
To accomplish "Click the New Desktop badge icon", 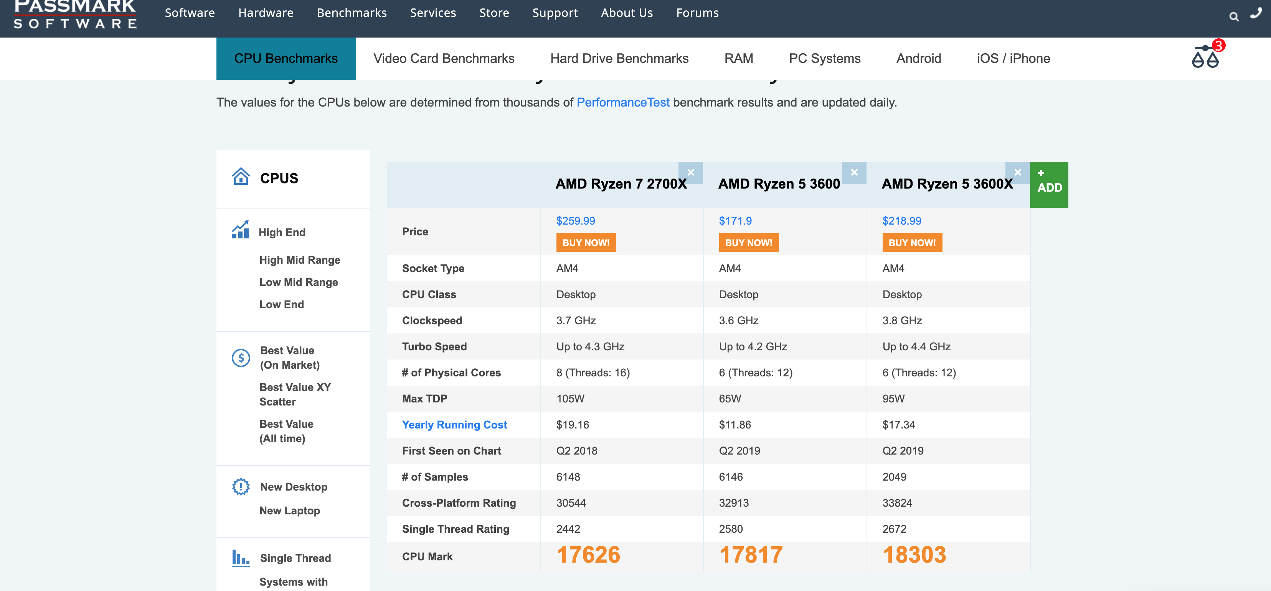I will pos(241,486).
